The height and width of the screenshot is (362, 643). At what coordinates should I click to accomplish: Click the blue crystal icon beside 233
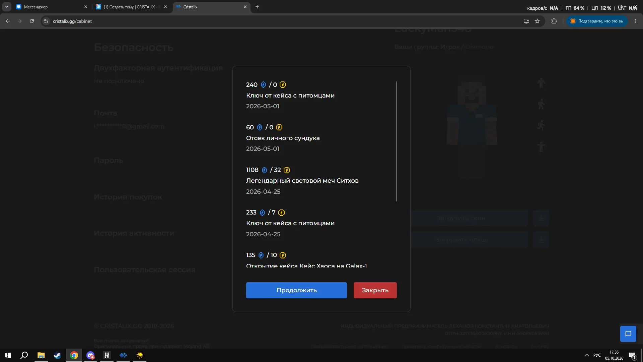tap(262, 213)
